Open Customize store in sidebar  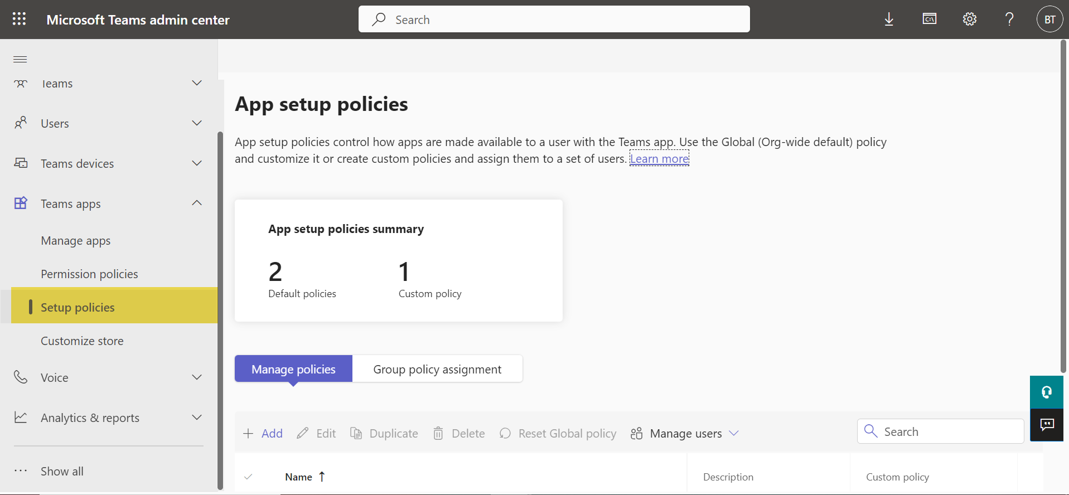tap(82, 341)
